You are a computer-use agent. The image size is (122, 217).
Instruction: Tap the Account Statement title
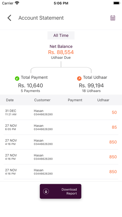tap(41, 18)
